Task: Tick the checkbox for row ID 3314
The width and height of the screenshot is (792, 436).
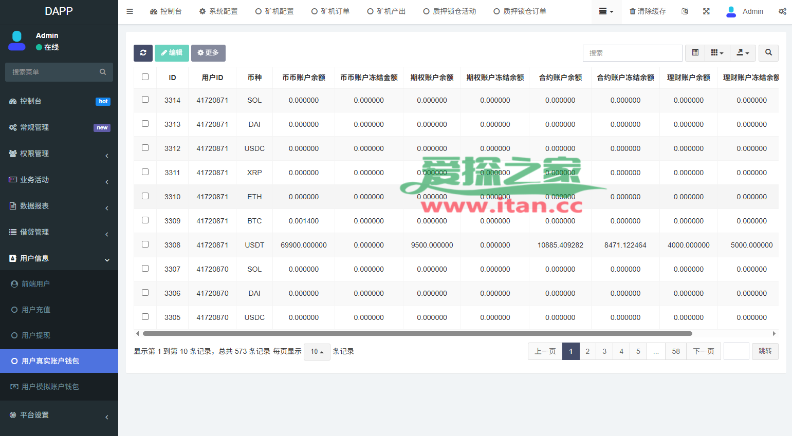Action: (x=145, y=100)
